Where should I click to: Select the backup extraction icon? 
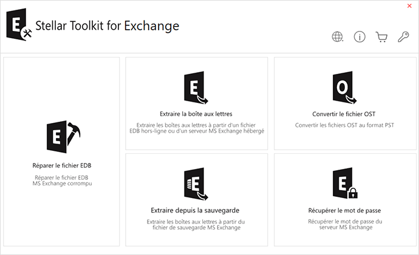(196, 185)
